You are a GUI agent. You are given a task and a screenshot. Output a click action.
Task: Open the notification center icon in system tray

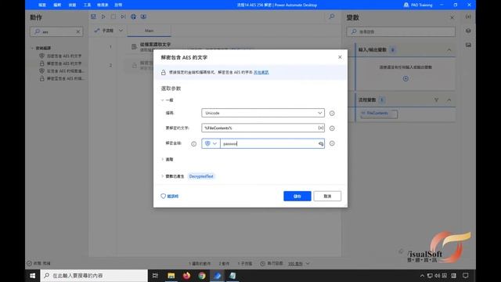click(466, 276)
